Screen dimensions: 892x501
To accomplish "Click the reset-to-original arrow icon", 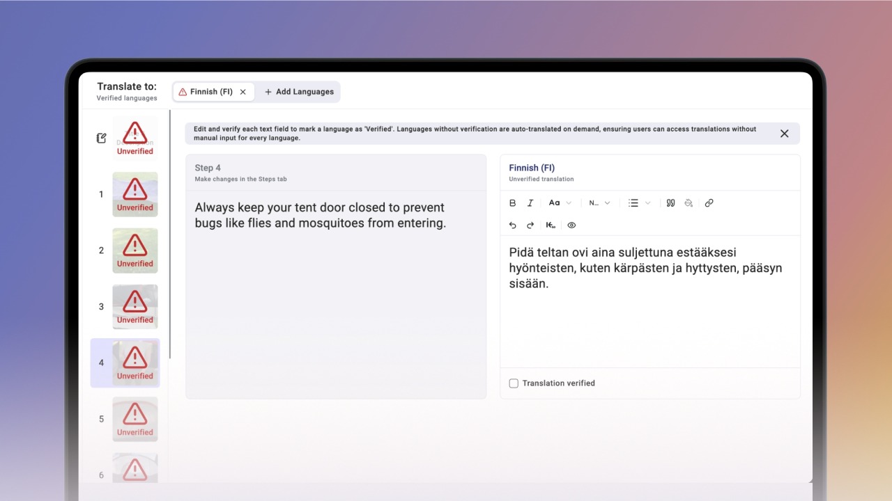I will 551,225.
